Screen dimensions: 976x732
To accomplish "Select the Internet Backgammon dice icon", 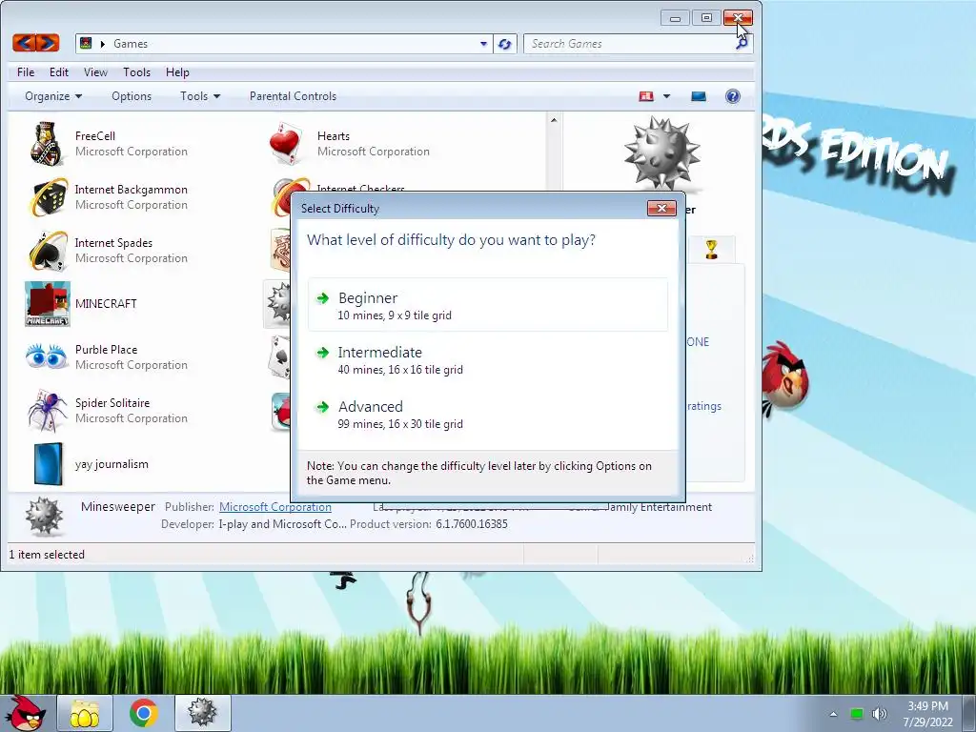I will pyautogui.click(x=49, y=197).
